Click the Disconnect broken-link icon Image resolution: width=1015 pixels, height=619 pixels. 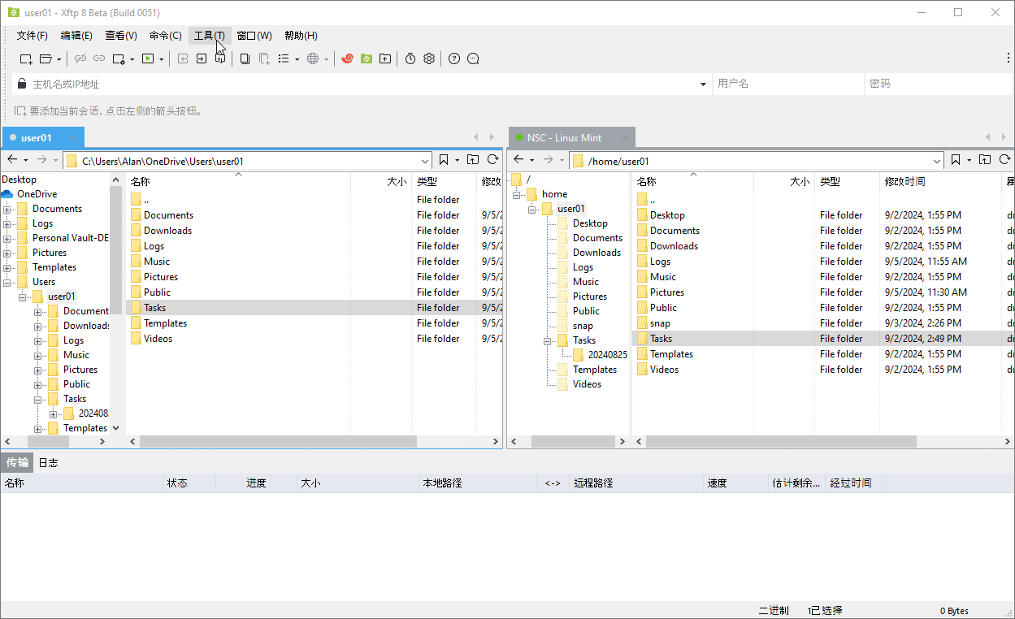80,58
